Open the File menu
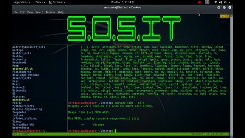This screenshot has height=138, width=245. (x=15, y=12)
